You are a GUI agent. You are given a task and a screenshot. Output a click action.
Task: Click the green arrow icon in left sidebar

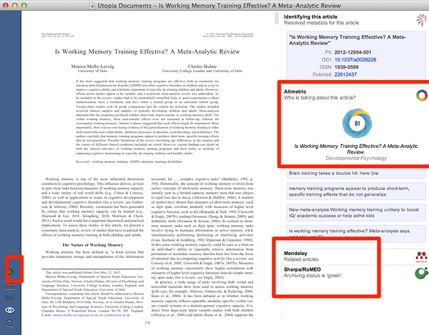(x=10, y=272)
